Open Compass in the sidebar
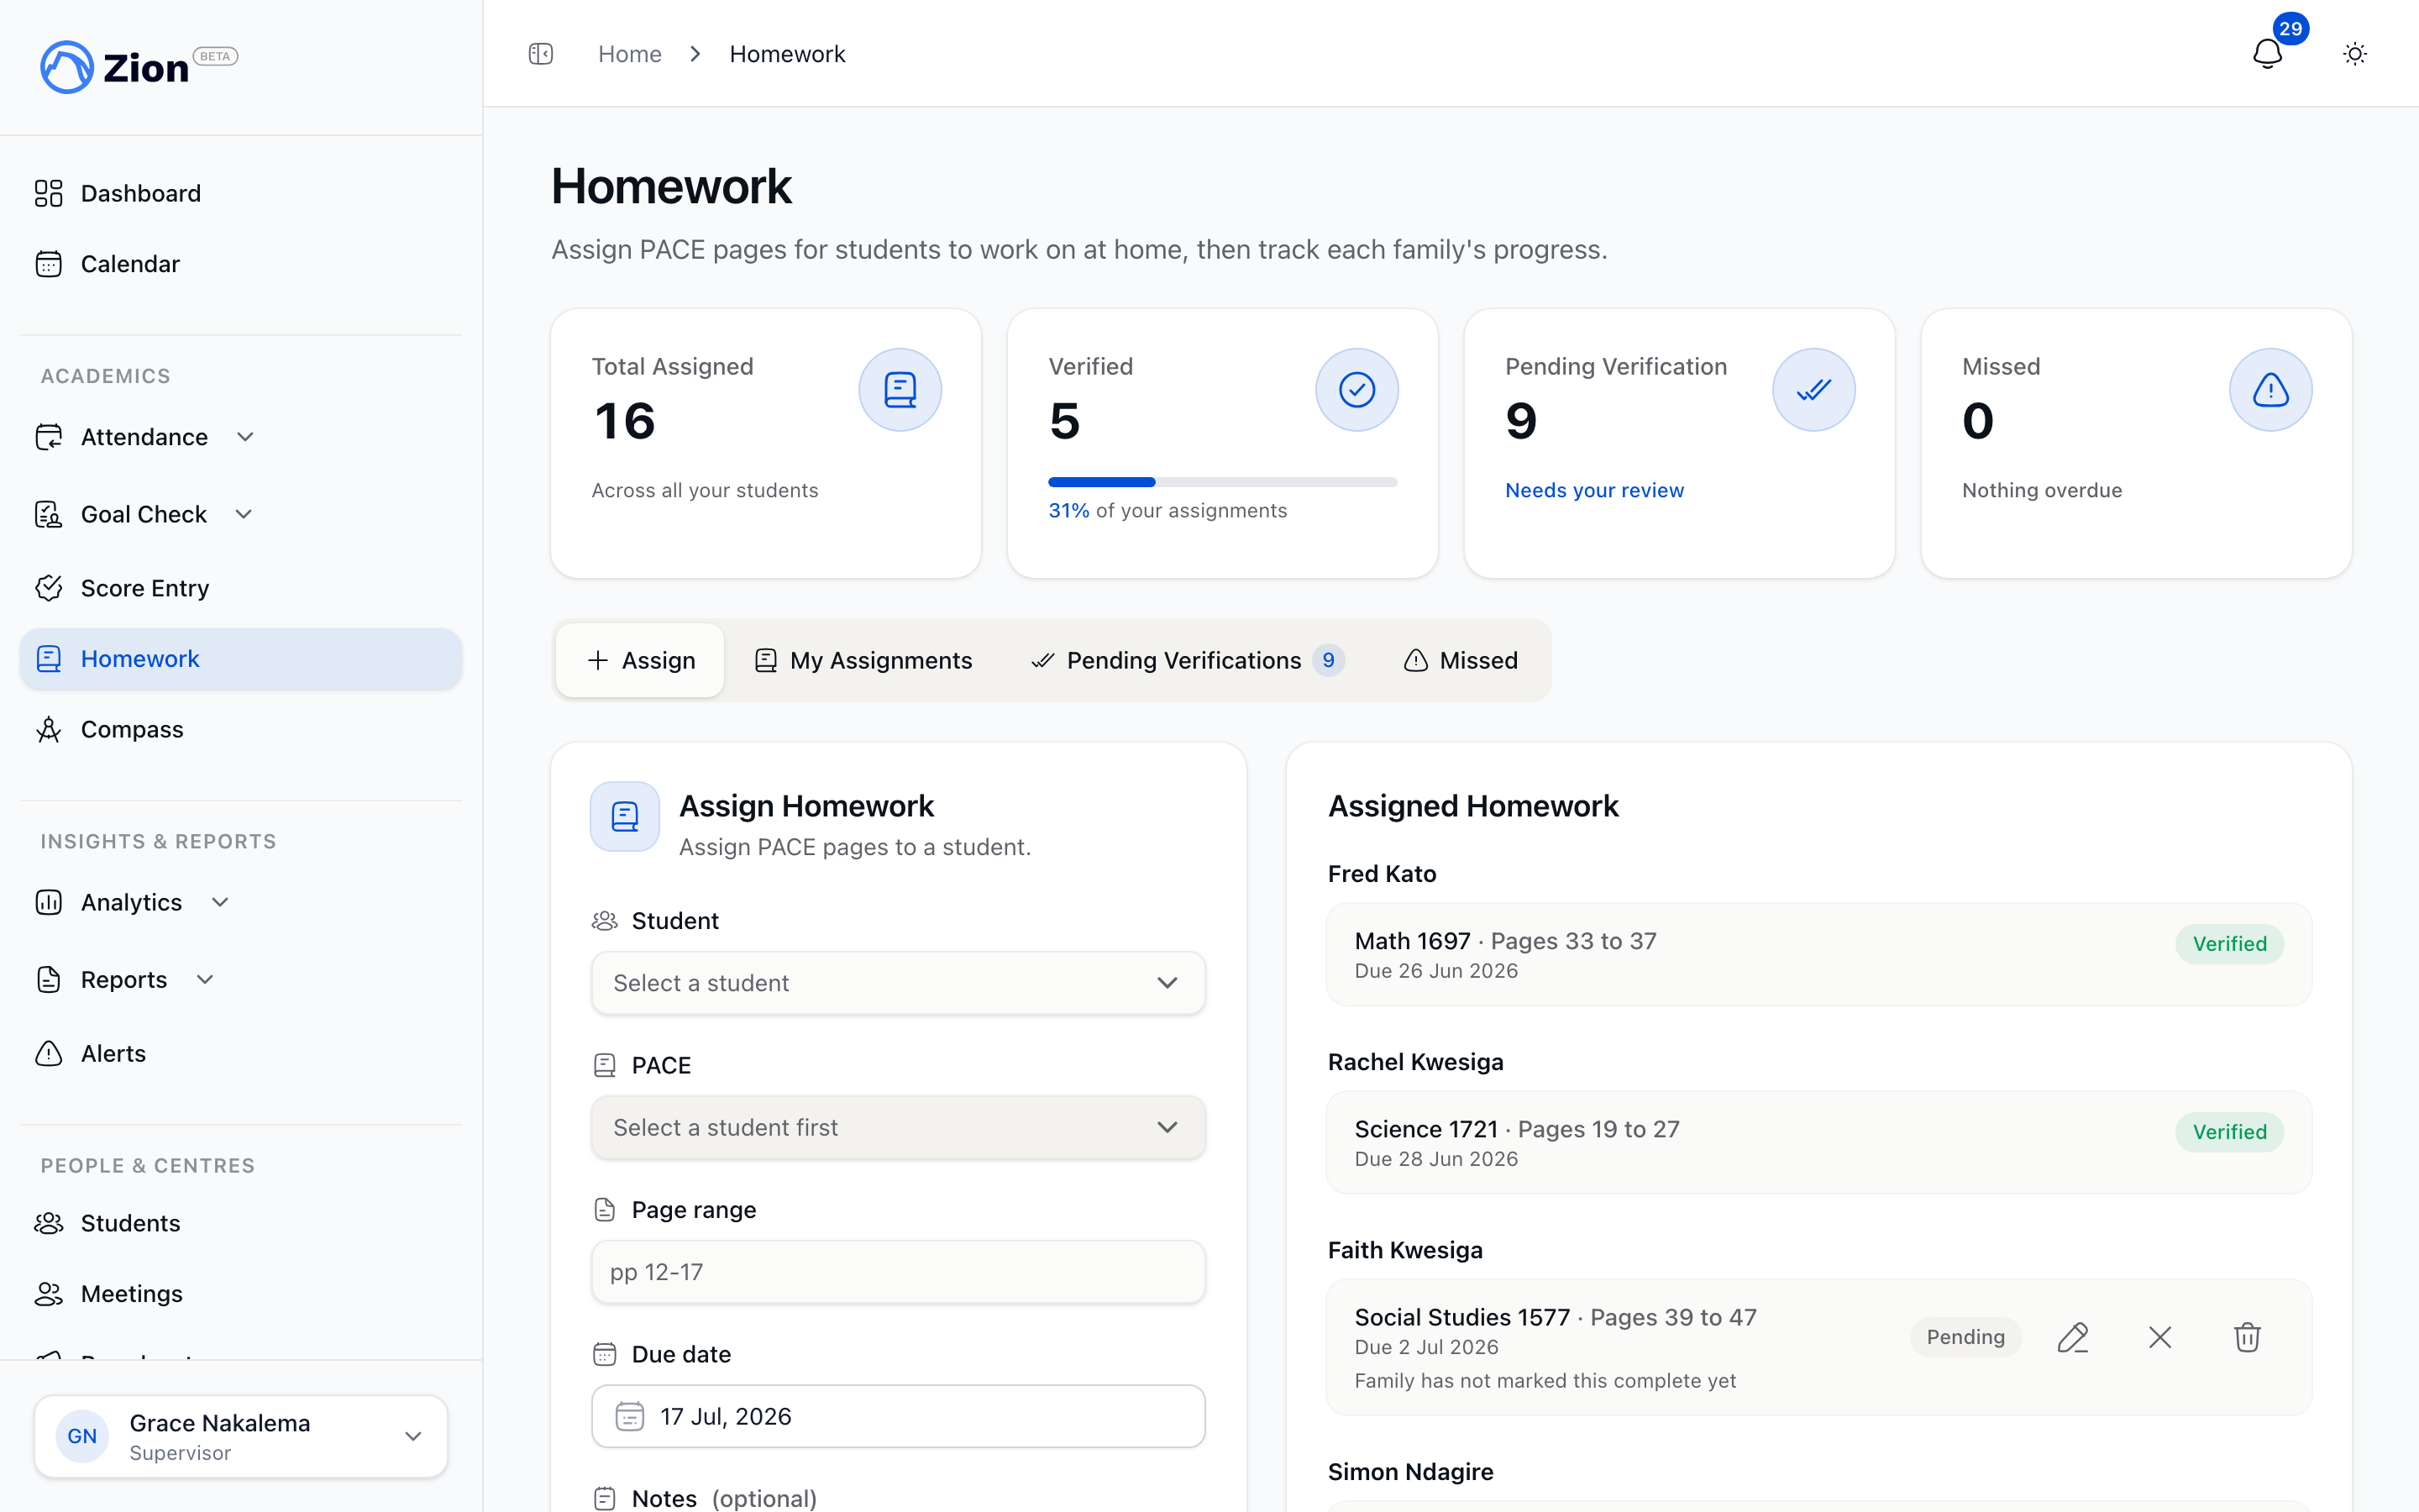The height and width of the screenshot is (1512, 2419). coord(241,729)
